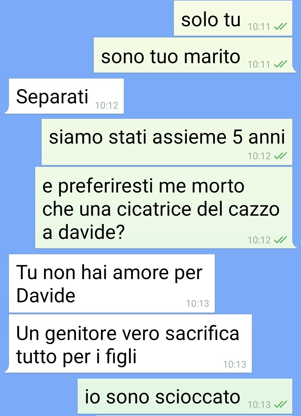
Task: Click read-receipt ticks on 'solo tu'
Action: pos(280,27)
